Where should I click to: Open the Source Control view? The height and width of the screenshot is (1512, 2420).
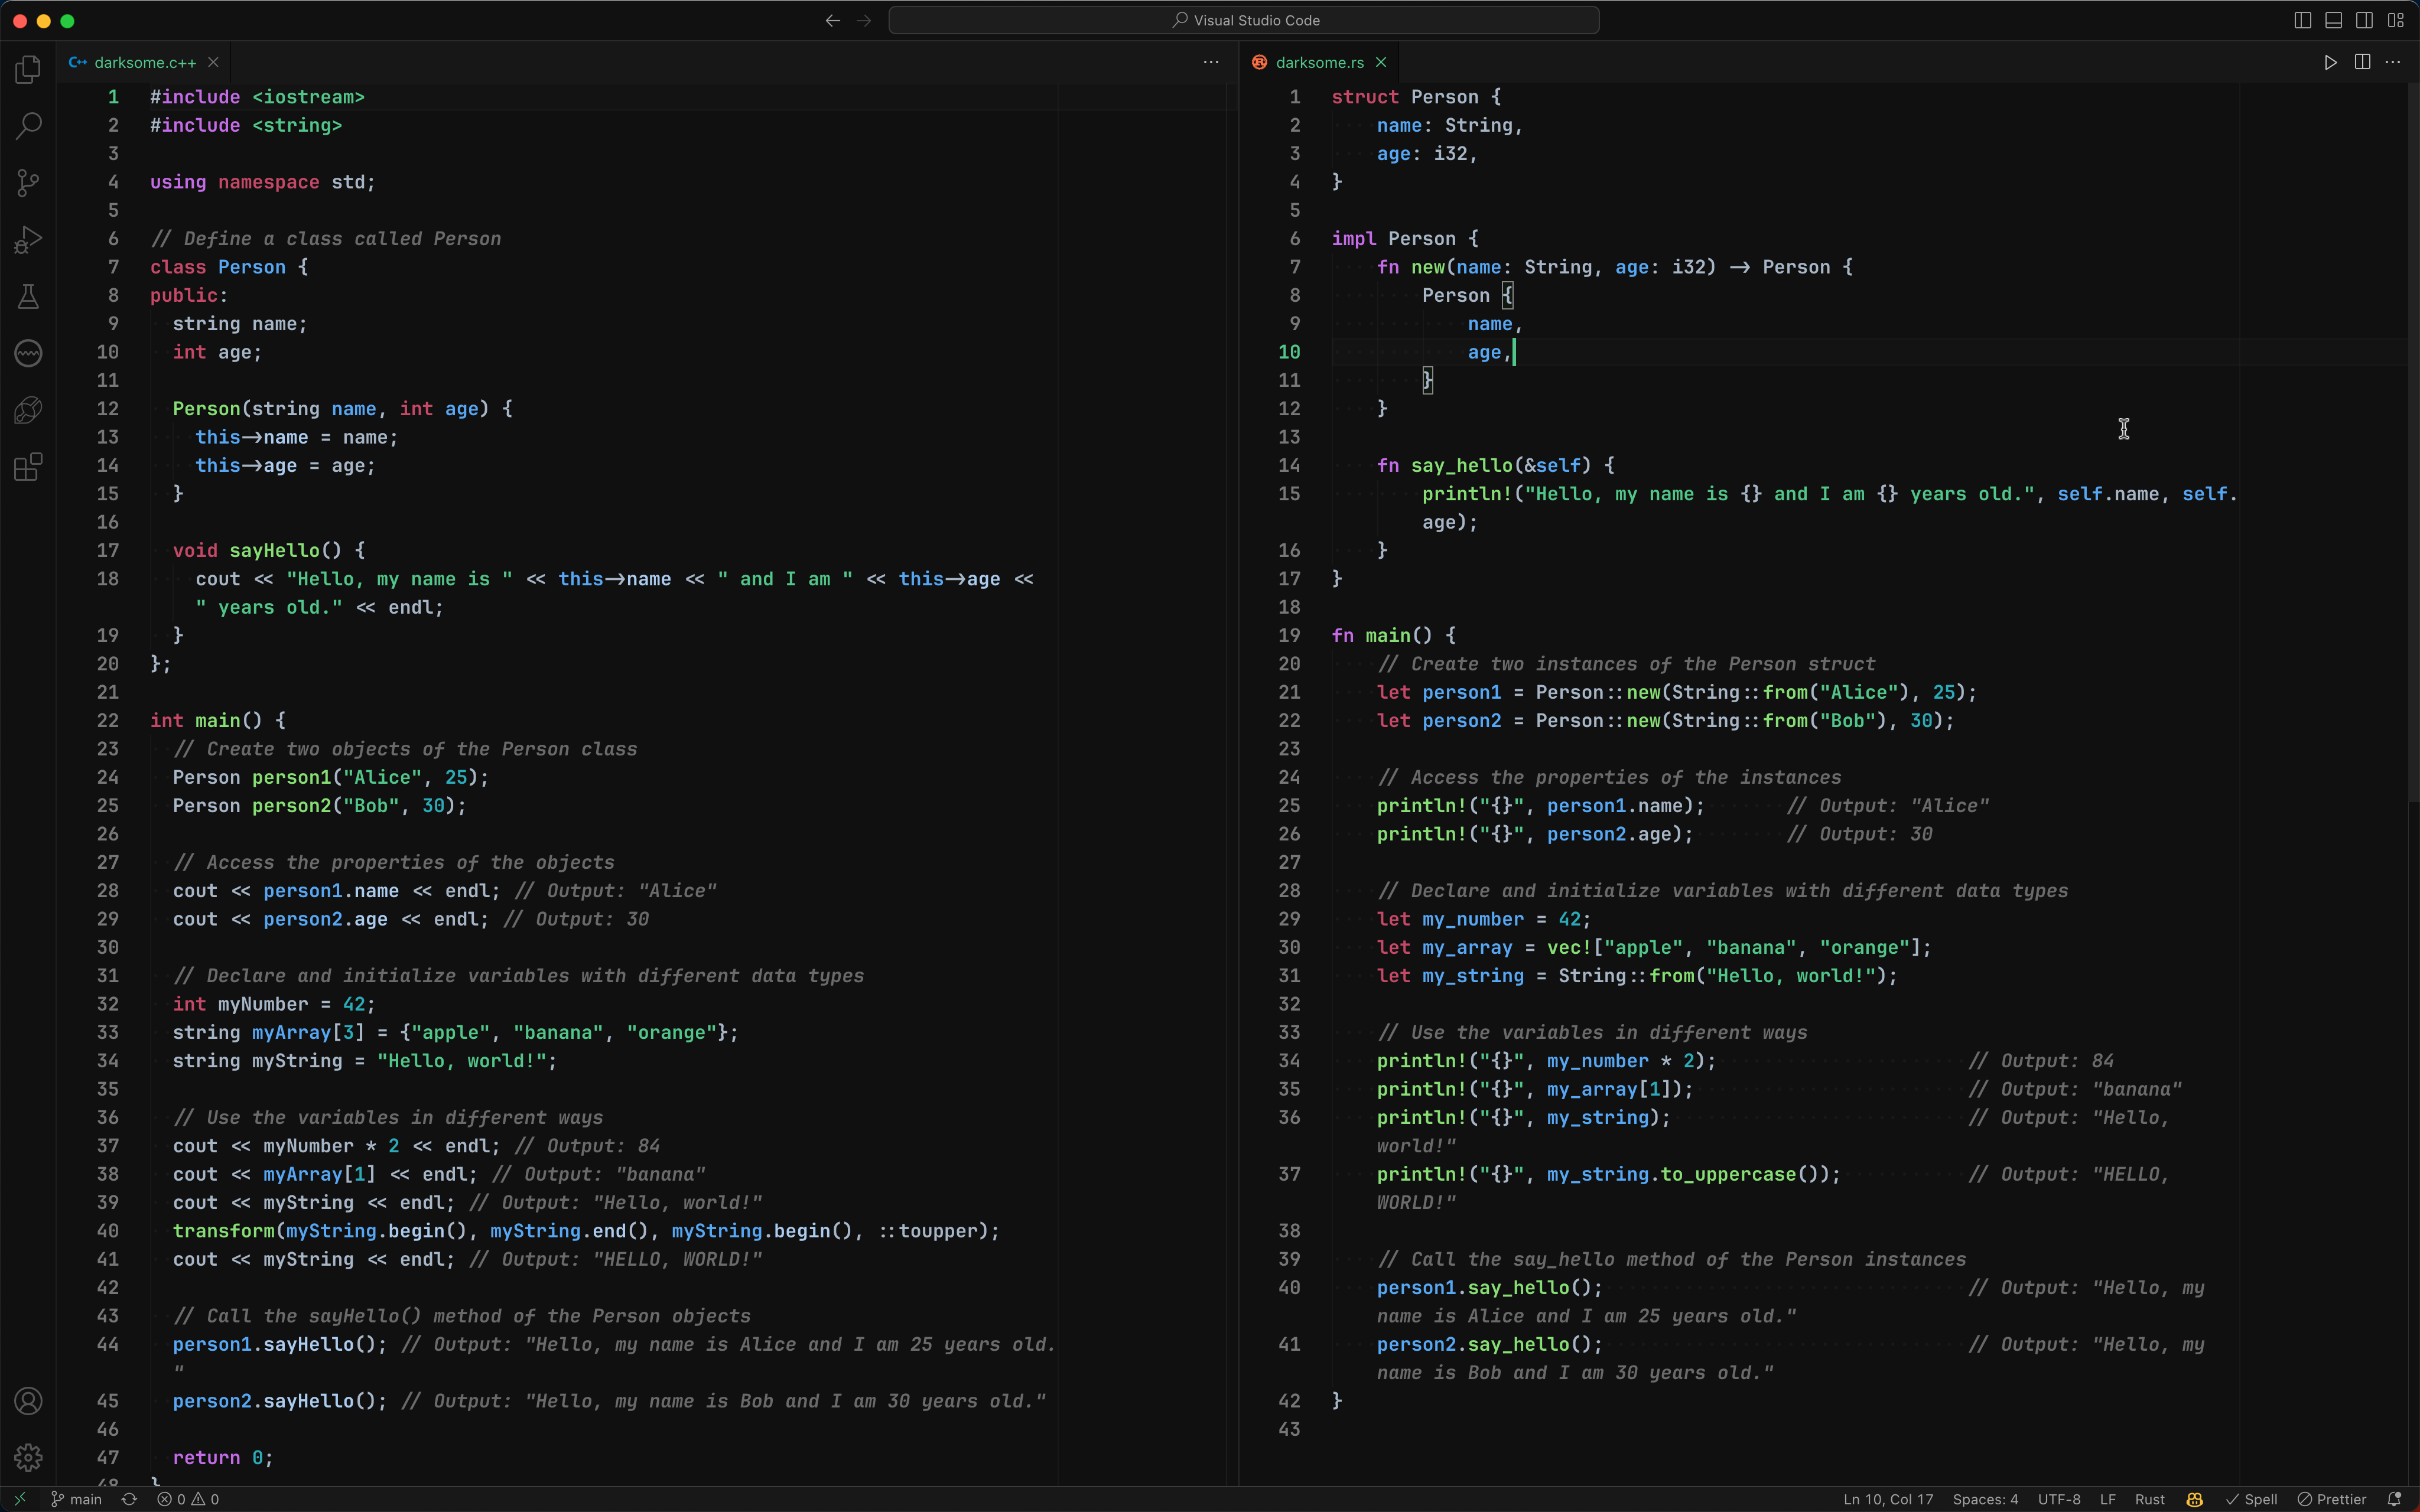click(28, 183)
